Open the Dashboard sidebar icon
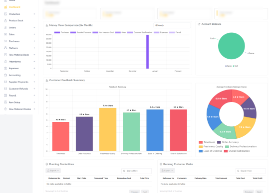This screenshot has width=272, height=193. click(x=5, y=7)
